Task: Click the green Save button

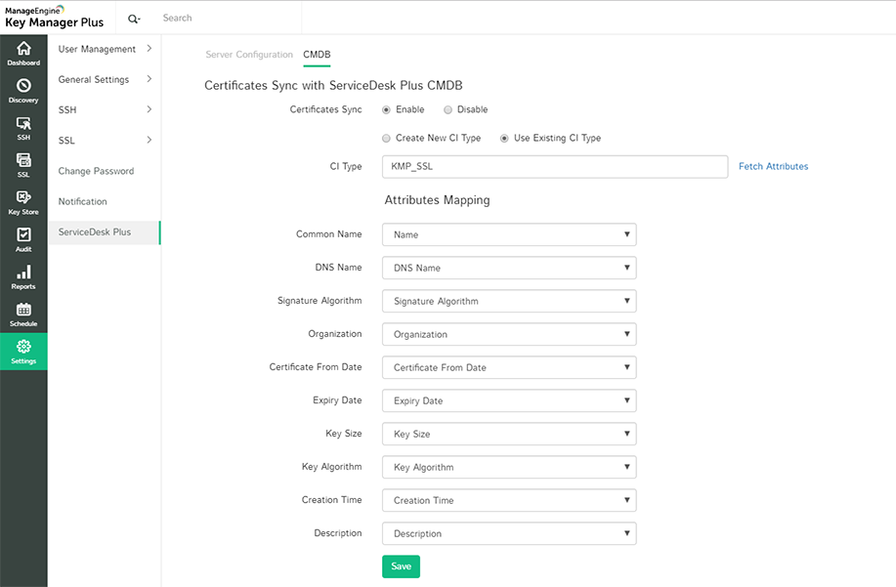Action: tap(401, 566)
